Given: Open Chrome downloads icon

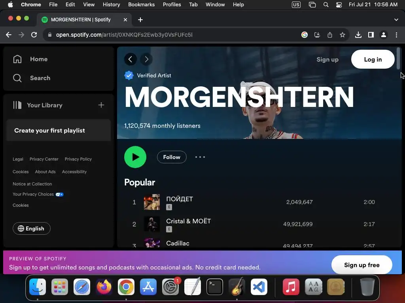Looking at the screenshot, I should pyautogui.click(x=358, y=35).
